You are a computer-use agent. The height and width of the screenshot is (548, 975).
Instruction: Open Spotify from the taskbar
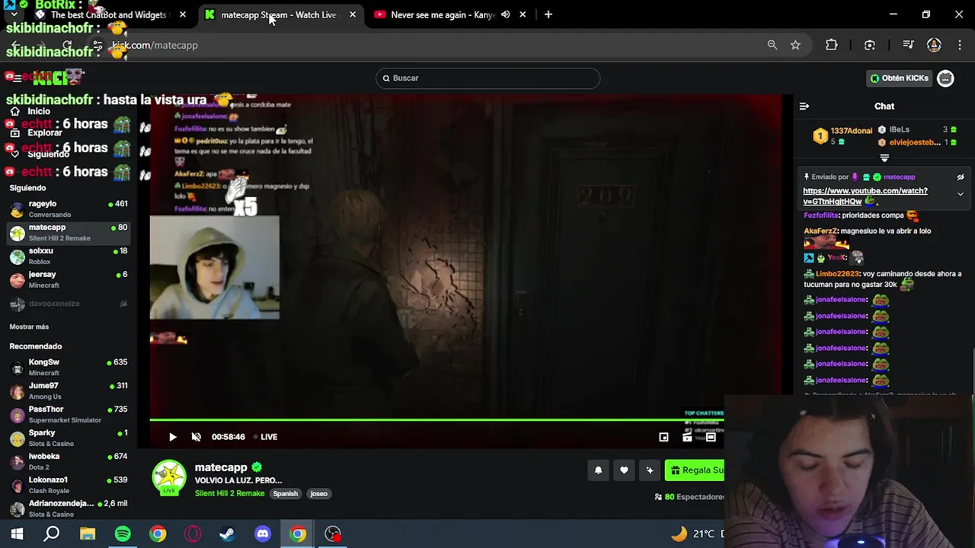coord(123,534)
